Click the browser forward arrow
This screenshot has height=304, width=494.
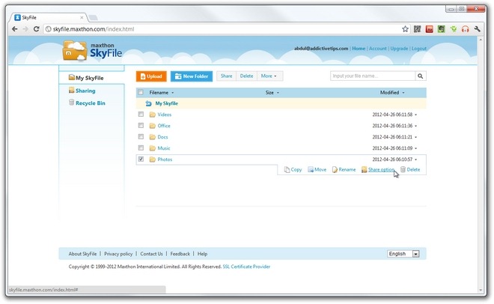(x=25, y=29)
